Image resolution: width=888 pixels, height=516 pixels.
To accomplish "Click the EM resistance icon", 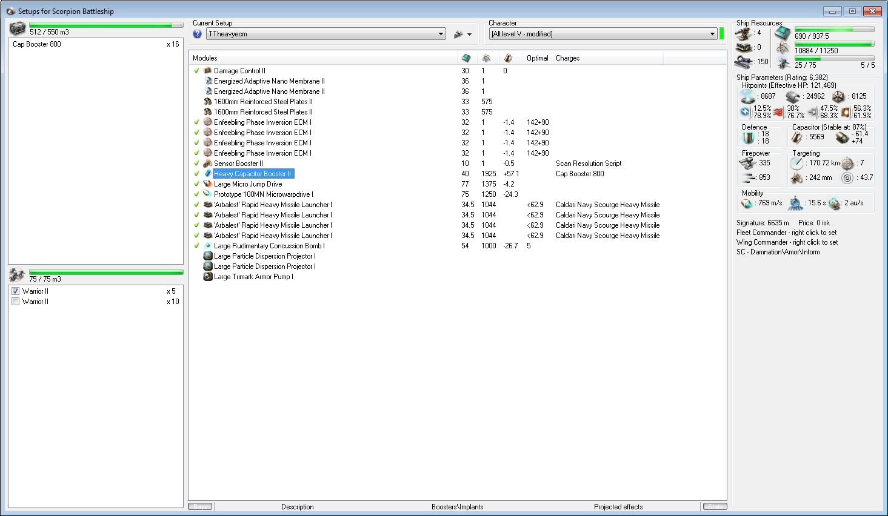I will 746,112.
